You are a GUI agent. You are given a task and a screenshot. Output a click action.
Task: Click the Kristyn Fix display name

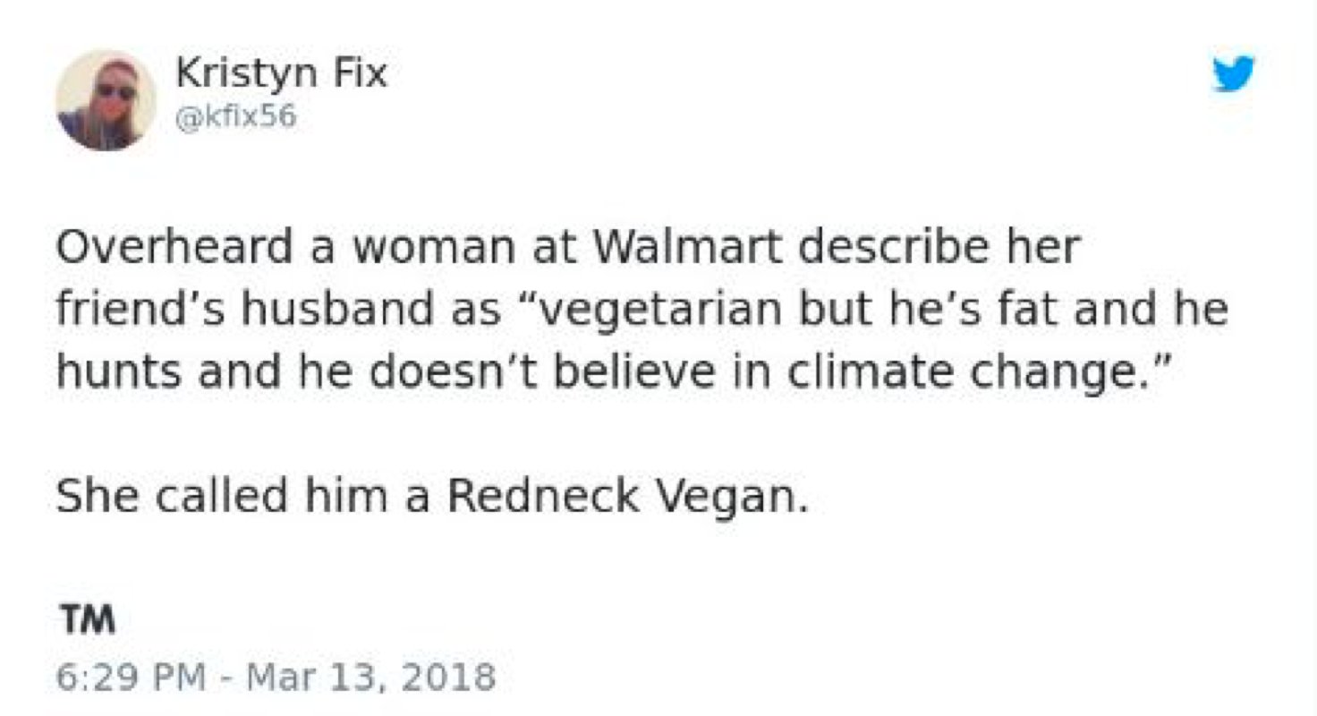(x=282, y=73)
